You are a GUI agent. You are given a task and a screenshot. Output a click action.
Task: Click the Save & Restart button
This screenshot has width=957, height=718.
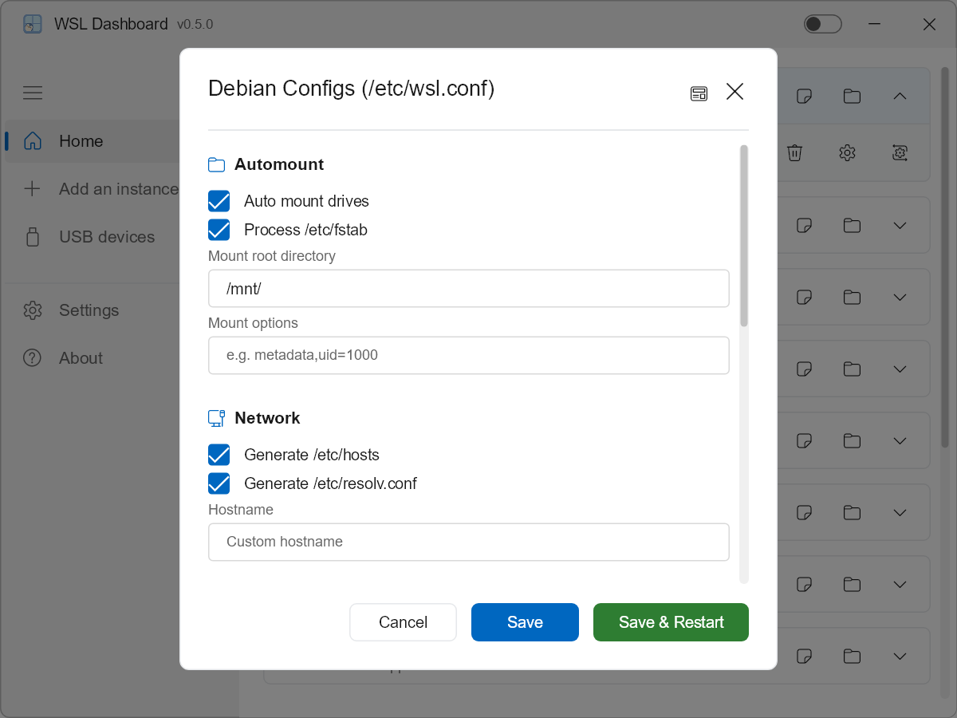(671, 622)
